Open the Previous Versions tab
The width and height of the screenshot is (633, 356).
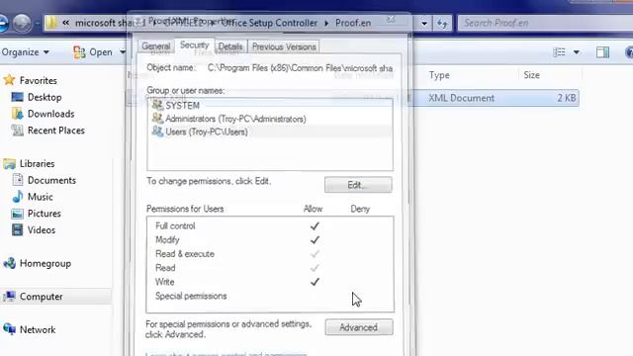pyautogui.click(x=284, y=46)
